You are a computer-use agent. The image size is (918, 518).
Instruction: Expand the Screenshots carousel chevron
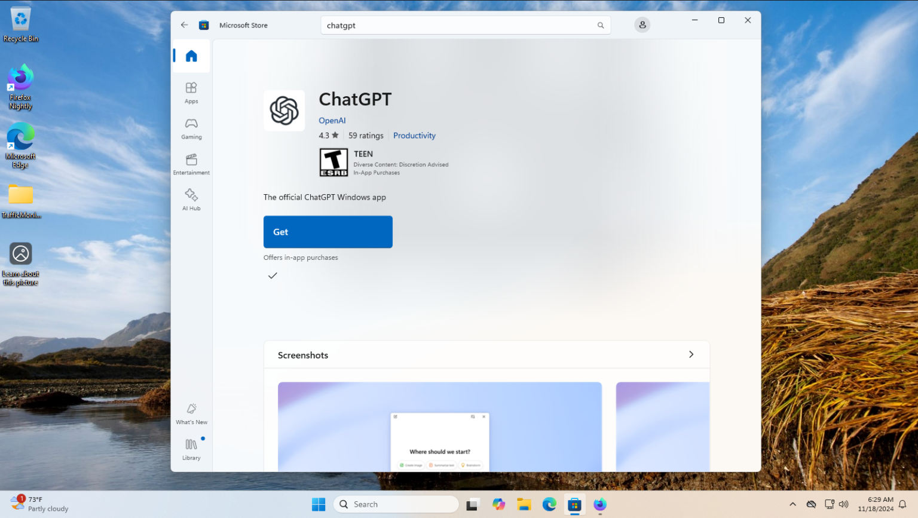691,354
